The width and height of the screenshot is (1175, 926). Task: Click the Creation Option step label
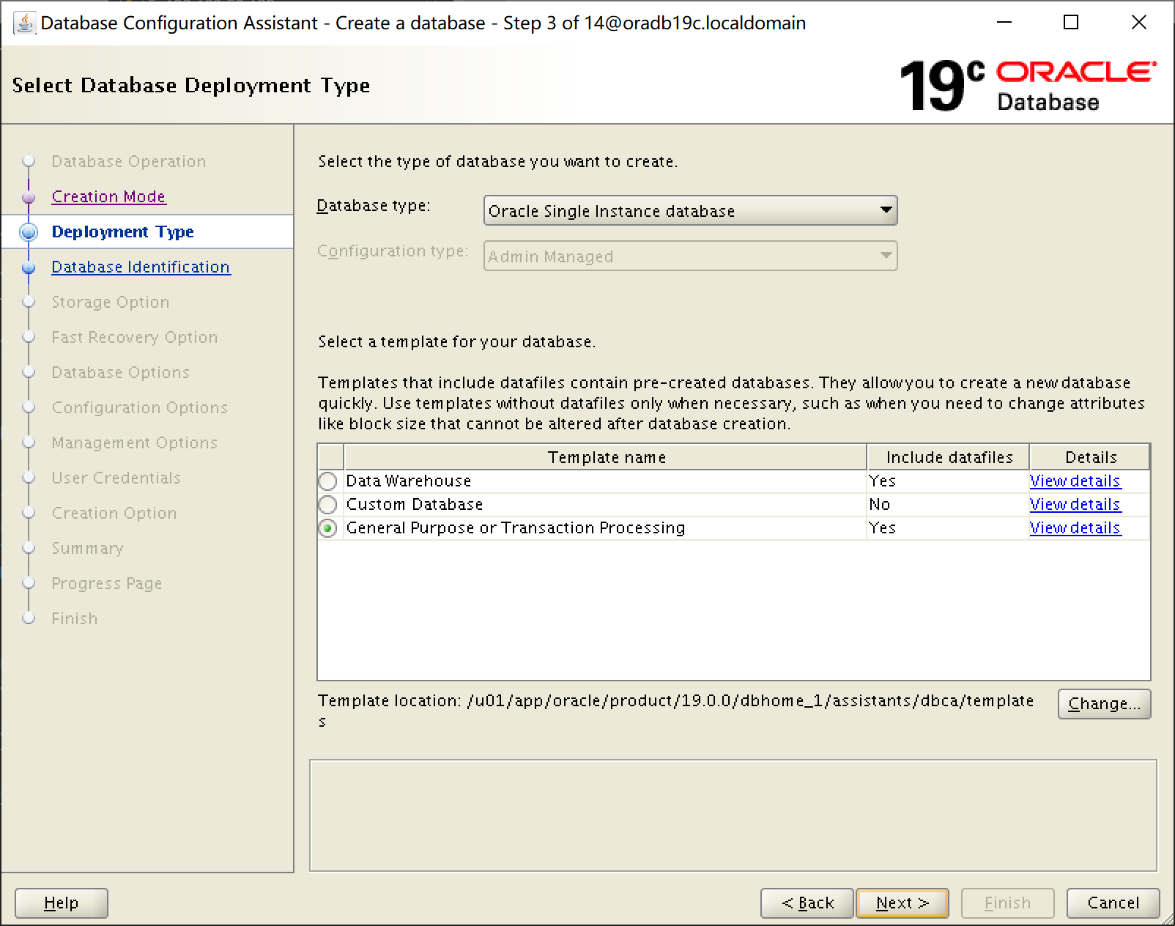coord(114,513)
